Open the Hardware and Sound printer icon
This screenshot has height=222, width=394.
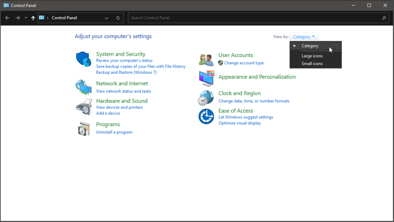(x=84, y=107)
